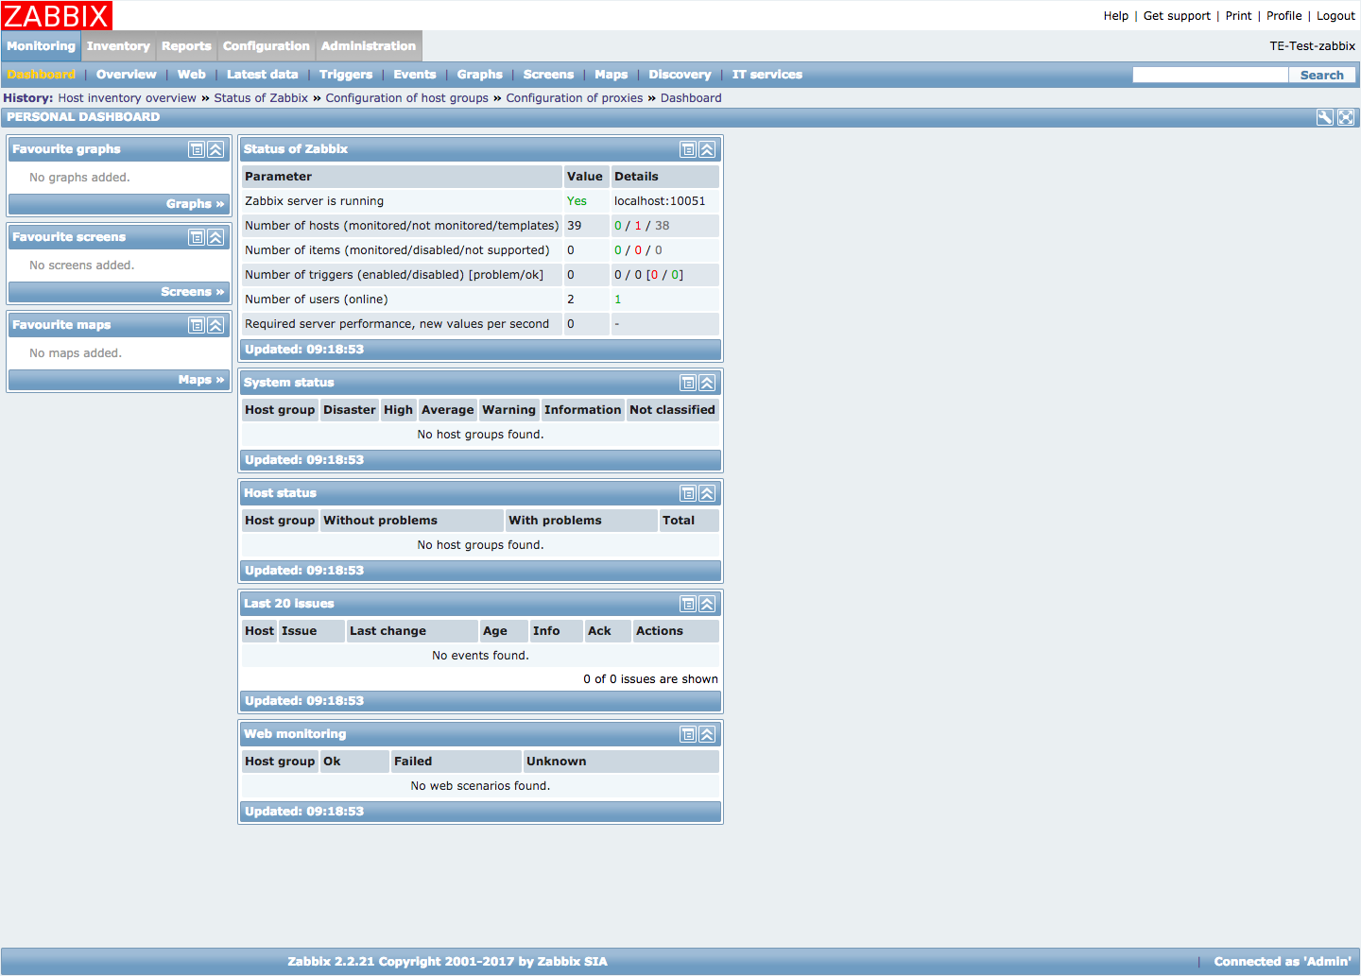Open Web monitoring widget menu icon
The image size is (1361, 976).
pos(688,734)
